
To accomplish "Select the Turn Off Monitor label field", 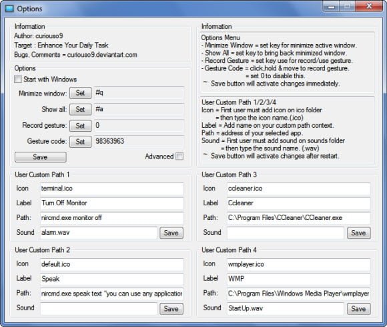I will tap(112, 203).
